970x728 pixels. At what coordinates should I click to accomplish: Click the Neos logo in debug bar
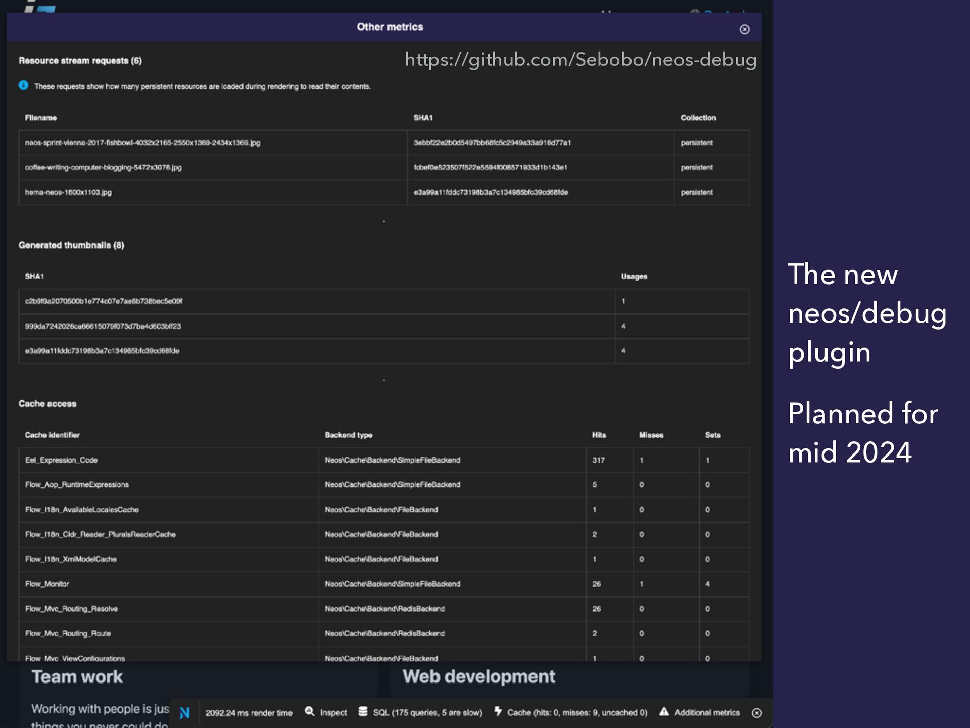(184, 713)
